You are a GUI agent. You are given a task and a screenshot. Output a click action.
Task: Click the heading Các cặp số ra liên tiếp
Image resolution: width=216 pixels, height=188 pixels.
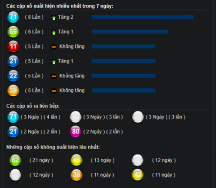pyautogui.click(x=33, y=106)
